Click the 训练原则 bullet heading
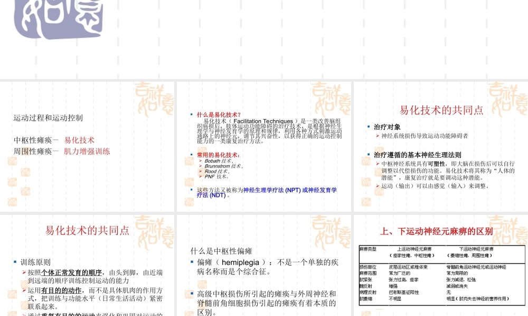 click(x=36, y=262)
